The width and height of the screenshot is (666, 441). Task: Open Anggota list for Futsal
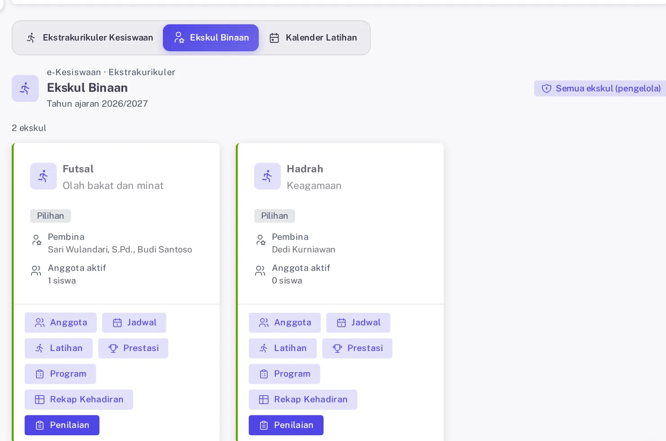61,323
